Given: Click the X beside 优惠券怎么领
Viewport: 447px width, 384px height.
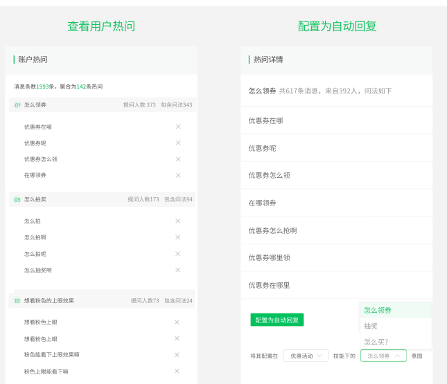Looking at the screenshot, I should [178, 159].
